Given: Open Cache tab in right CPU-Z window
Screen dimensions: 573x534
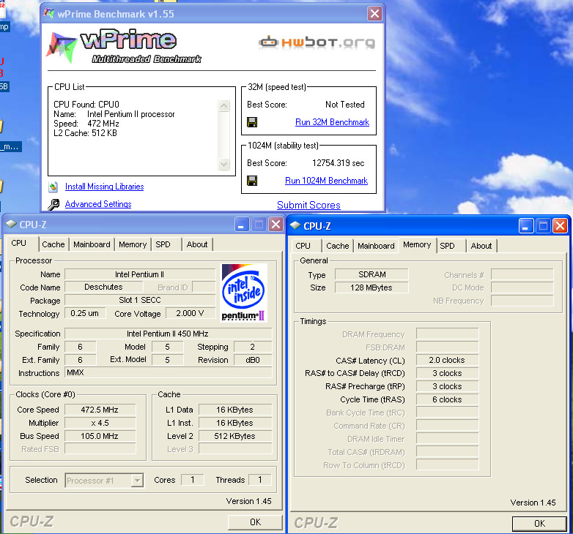Looking at the screenshot, I should click(x=338, y=246).
